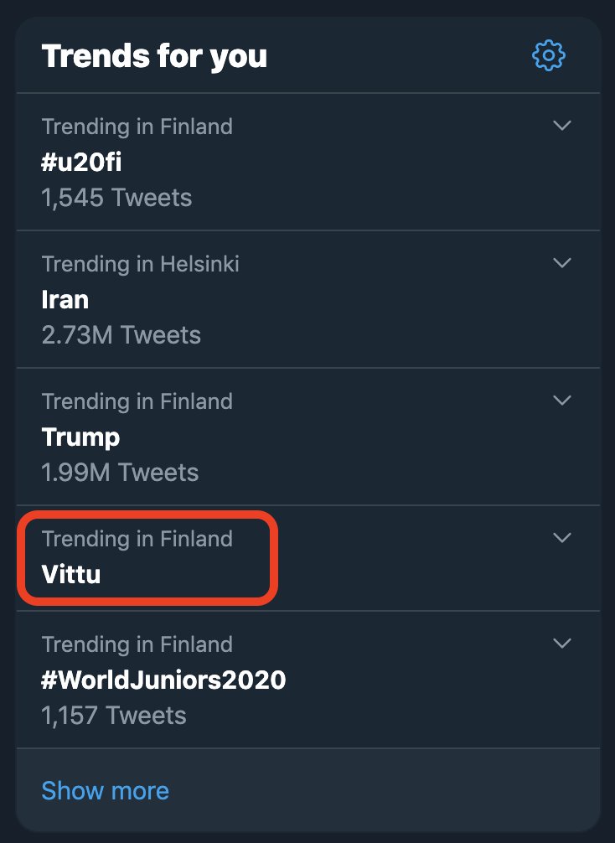Click the Trends for you heading
Viewport: 615px width, 843px height.
(154, 56)
